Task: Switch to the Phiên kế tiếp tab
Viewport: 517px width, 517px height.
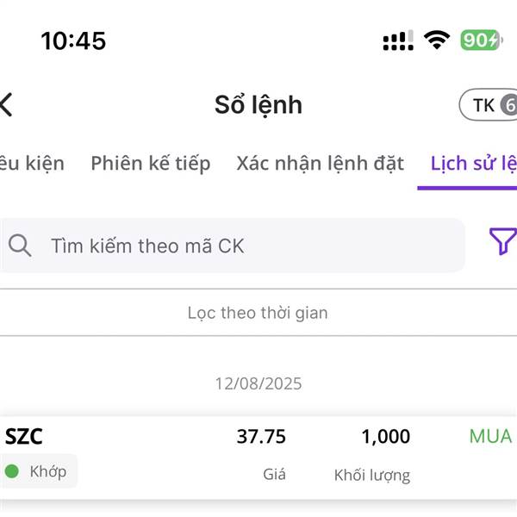Action: [151, 163]
